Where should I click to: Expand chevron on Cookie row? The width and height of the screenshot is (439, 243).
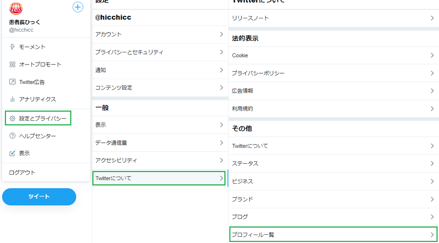432,55
